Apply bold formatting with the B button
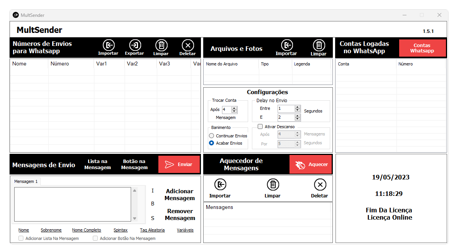Image resolution: width=454 pixels, height=251 pixels. click(153, 204)
